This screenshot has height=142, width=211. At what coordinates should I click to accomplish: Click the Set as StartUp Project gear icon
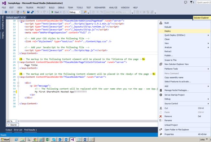(161, 95)
